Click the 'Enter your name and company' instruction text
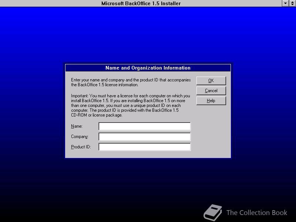 pos(131,82)
